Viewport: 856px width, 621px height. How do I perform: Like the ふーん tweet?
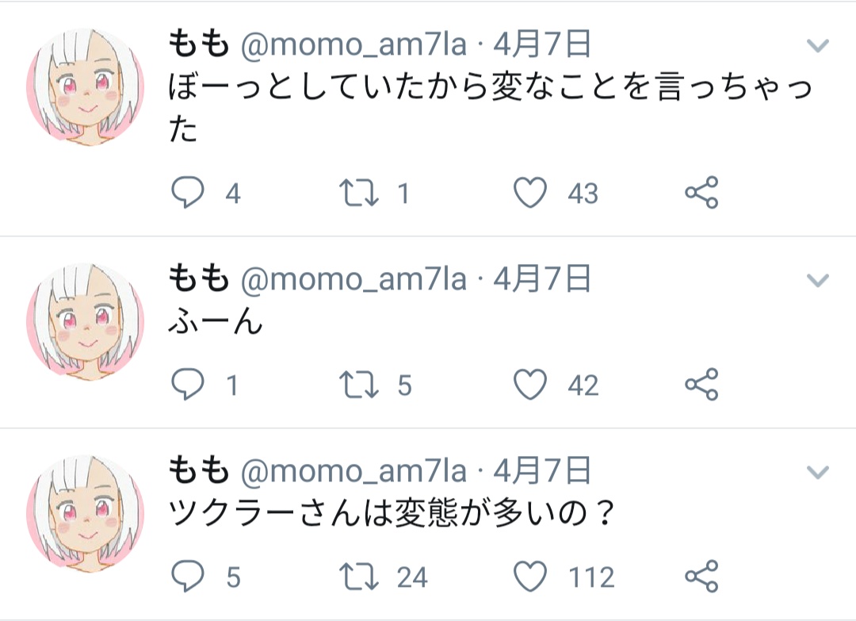pos(531,385)
